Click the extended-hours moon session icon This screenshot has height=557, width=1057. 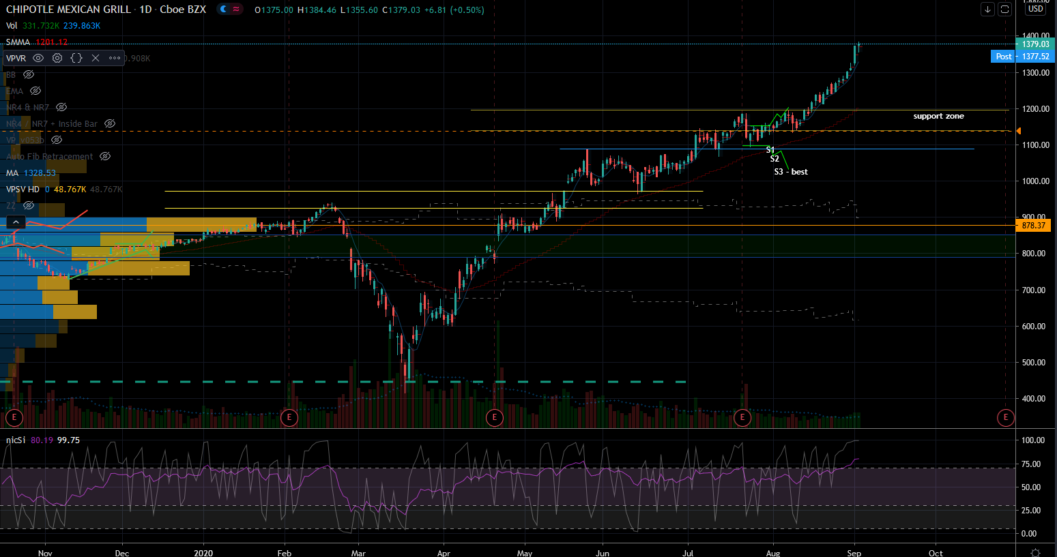click(x=223, y=10)
